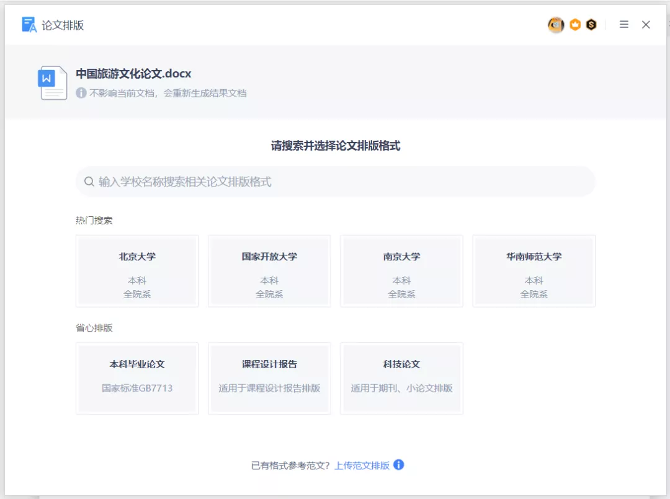Click the info icon next to 不影响当前文档 note
The width and height of the screenshot is (670, 499).
pyautogui.click(x=81, y=93)
